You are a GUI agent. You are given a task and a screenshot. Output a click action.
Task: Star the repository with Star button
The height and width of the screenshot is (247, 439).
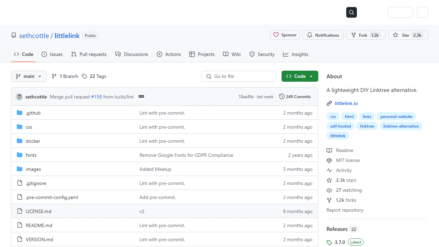point(408,35)
